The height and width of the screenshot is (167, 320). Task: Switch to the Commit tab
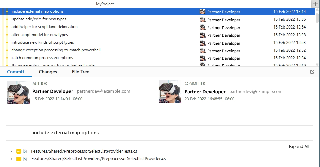tap(15, 72)
